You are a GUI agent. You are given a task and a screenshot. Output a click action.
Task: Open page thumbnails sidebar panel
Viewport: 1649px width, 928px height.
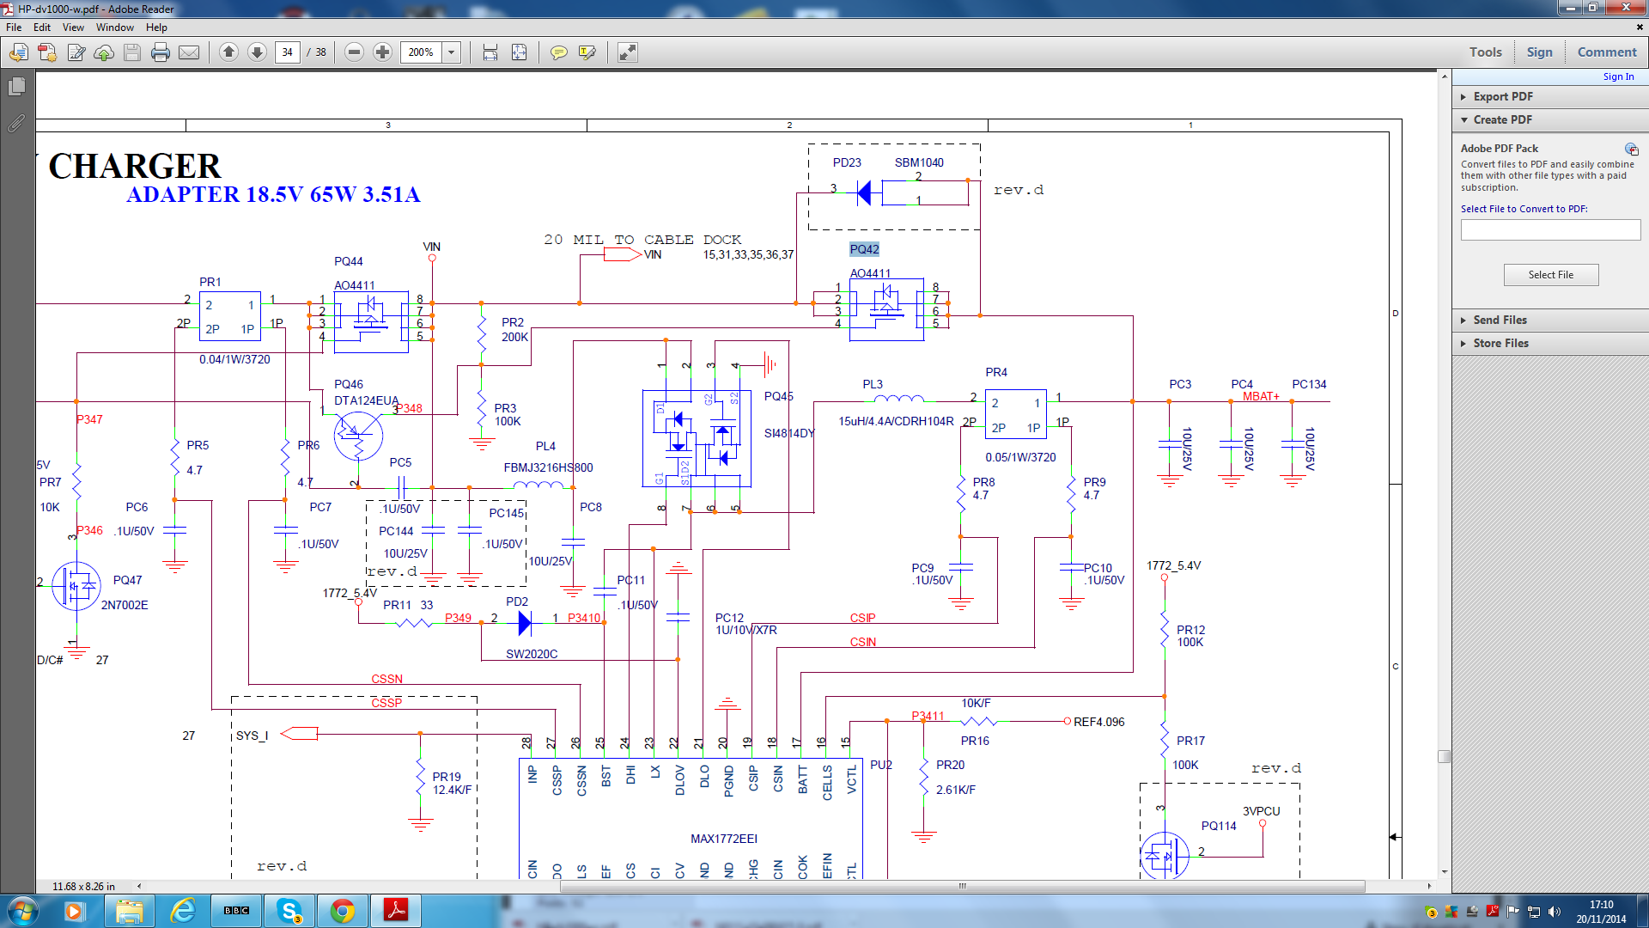click(x=16, y=87)
